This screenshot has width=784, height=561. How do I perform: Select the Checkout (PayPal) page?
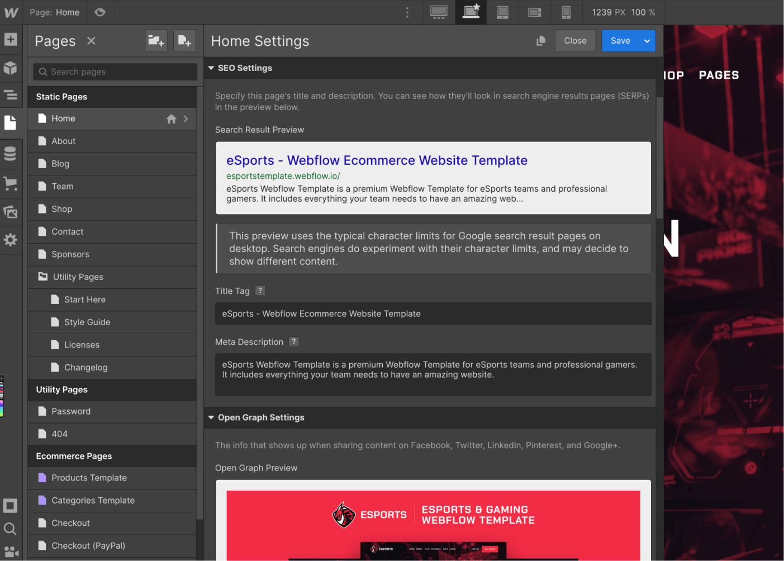[x=112, y=546]
